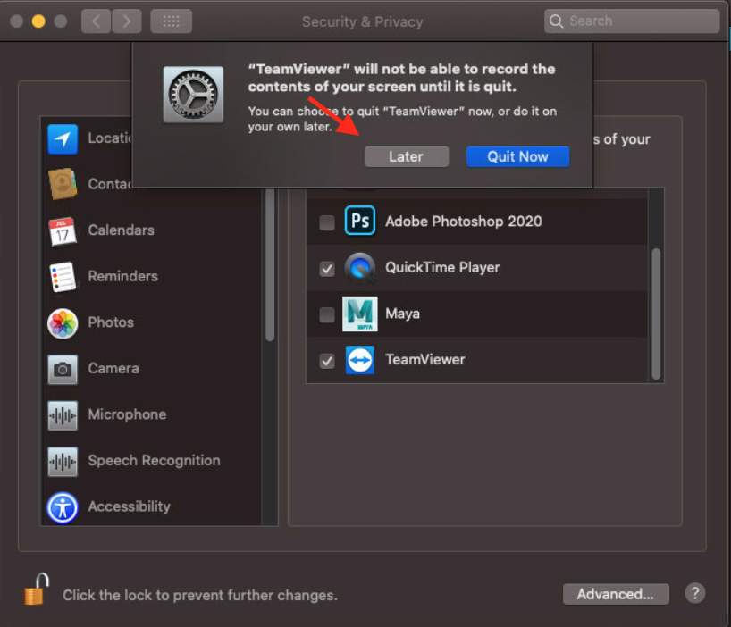
Task: Open the Advanced... settings button
Action: (x=616, y=594)
